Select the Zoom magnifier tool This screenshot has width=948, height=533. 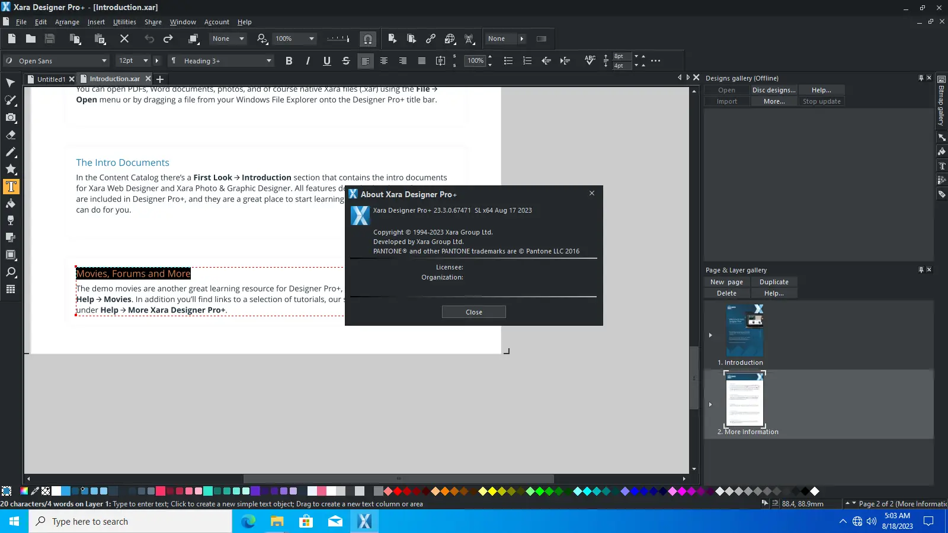11,272
